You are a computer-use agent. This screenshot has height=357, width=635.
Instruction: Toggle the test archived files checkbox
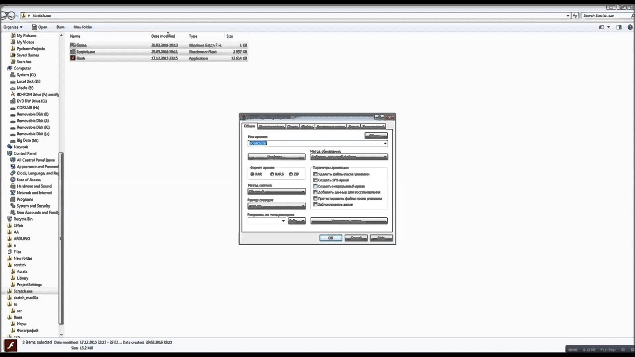(x=315, y=198)
